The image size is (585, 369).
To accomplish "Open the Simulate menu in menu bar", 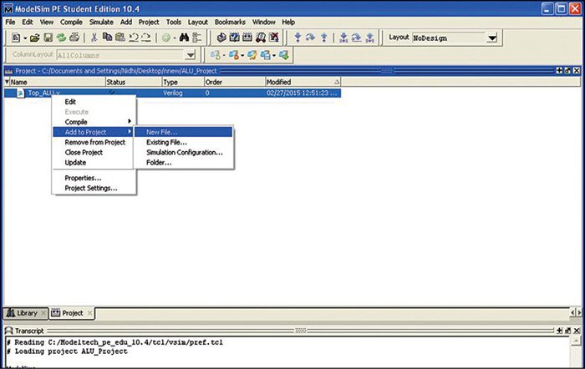I will (x=101, y=21).
